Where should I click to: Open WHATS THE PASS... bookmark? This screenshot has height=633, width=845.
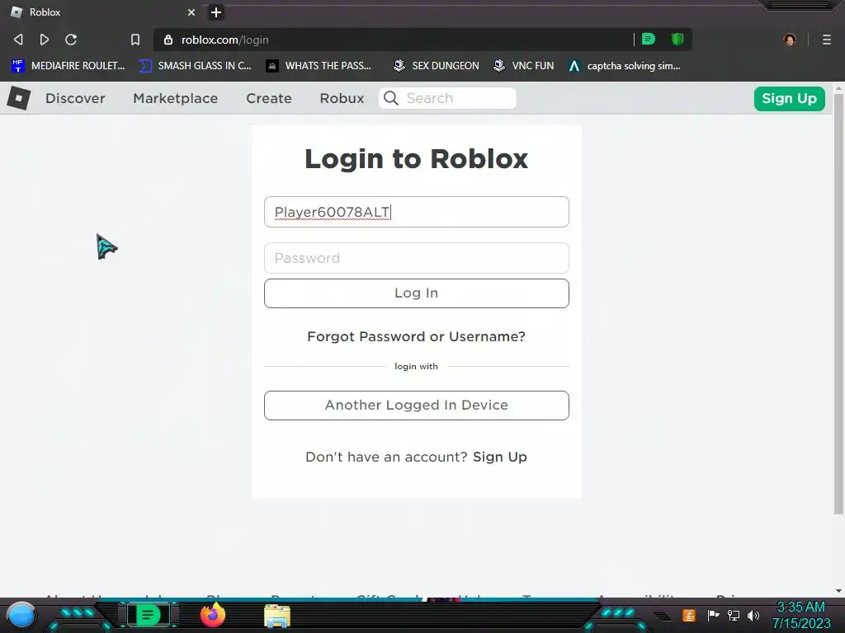click(319, 66)
